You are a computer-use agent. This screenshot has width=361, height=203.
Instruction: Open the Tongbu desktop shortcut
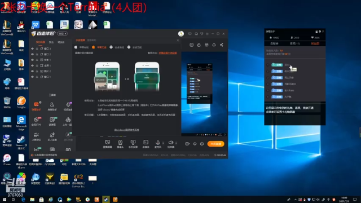(x=21, y=103)
